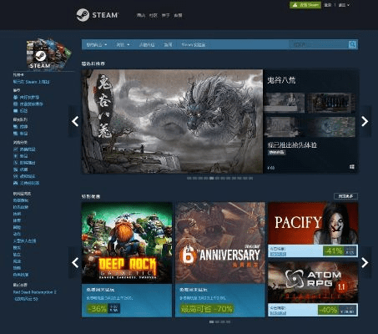
Task: Click the up to -70% discount badge
Action: [207, 308]
